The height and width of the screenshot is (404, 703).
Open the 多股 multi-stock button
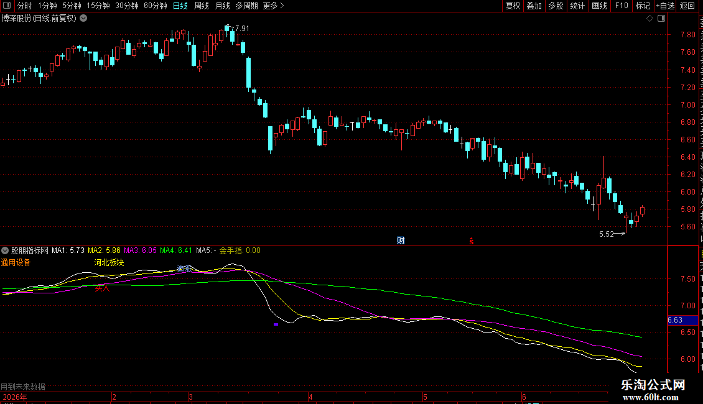click(x=556, y=6)
